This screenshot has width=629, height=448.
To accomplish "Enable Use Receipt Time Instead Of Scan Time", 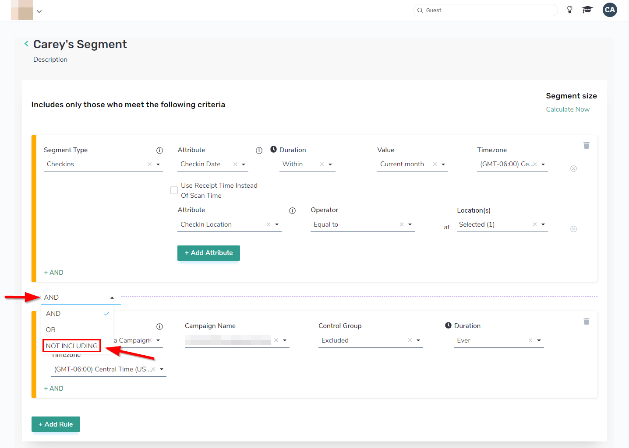I will point(174,190).
